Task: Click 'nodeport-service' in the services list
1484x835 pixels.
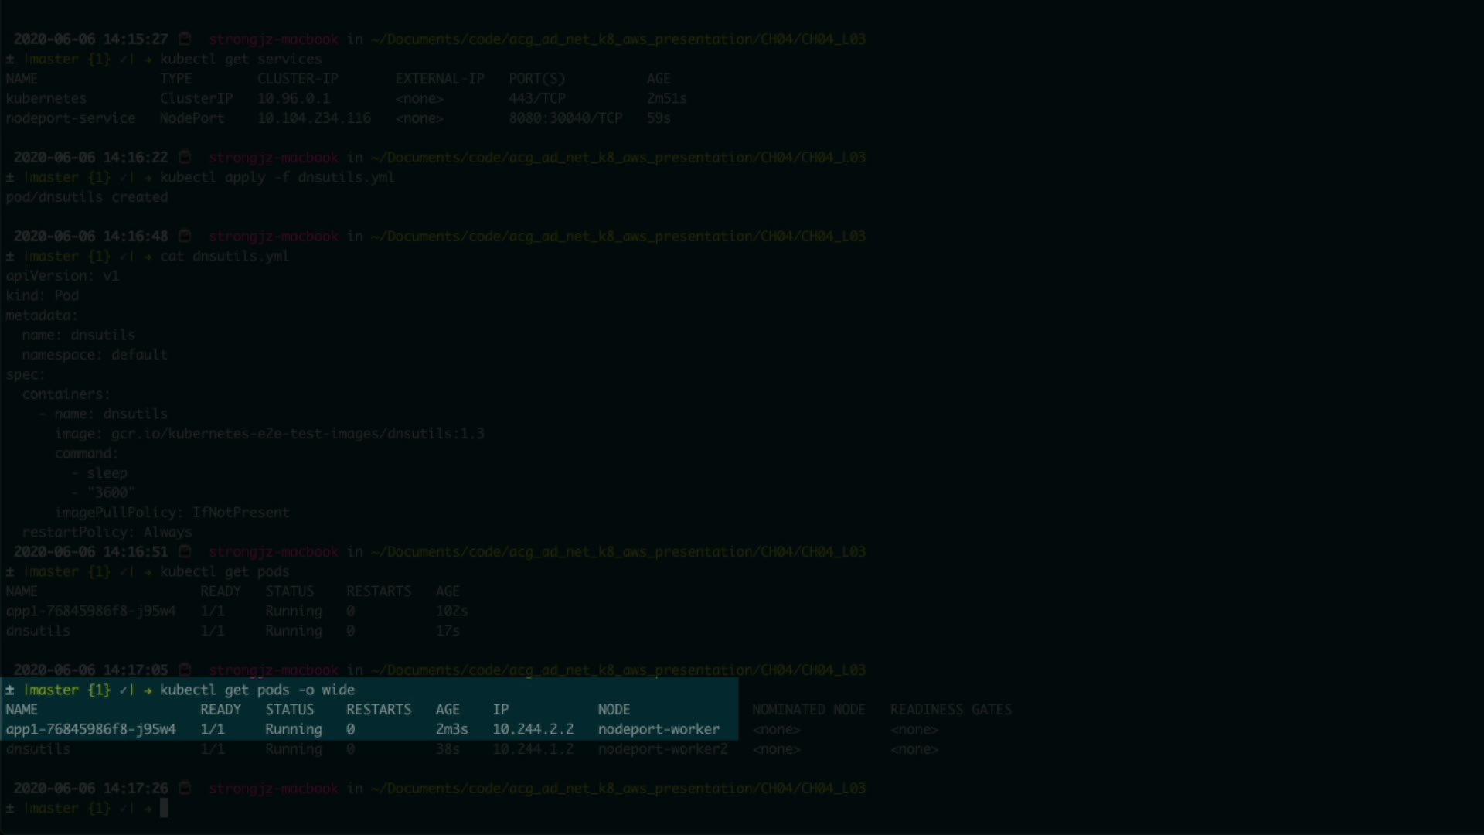Action: coord(70,118)
